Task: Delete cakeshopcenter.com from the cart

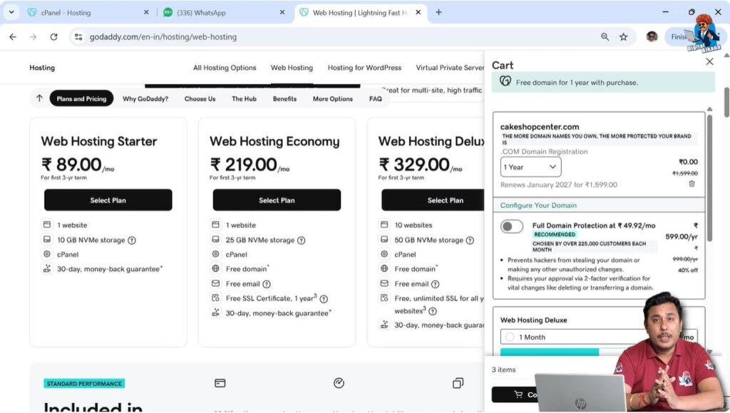Action: (x=692, y=183)
